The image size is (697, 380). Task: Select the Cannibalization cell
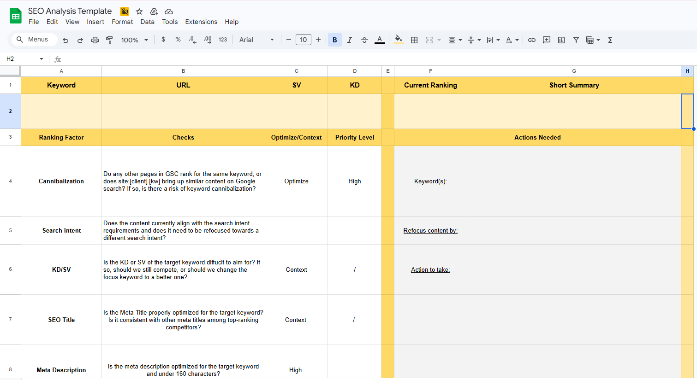(61, 181)
